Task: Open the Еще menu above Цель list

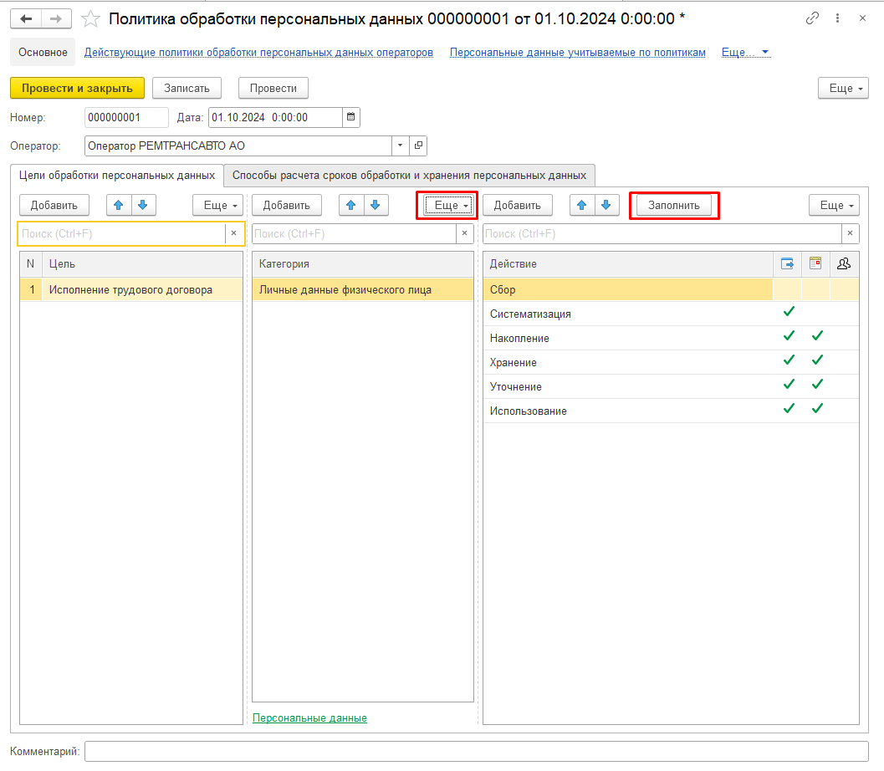Action: click(217, 205)
